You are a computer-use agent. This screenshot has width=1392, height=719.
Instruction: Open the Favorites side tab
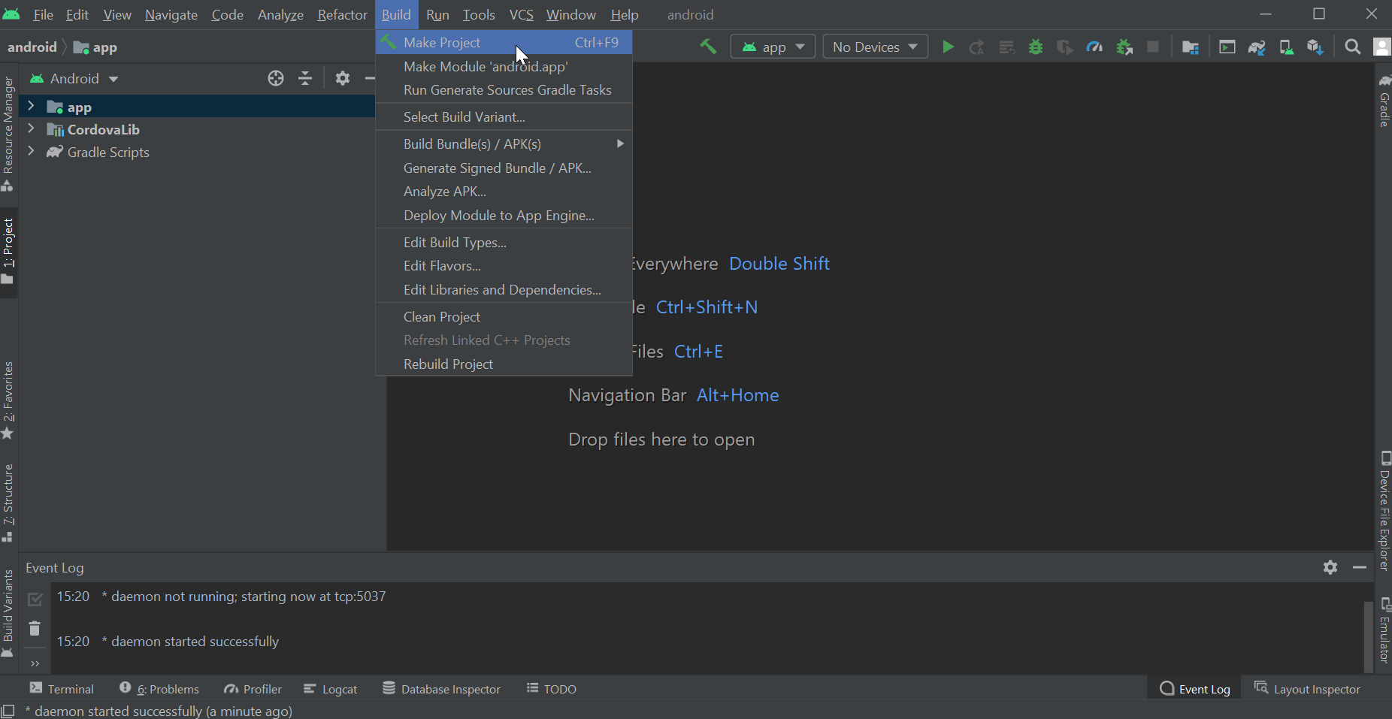8,400
